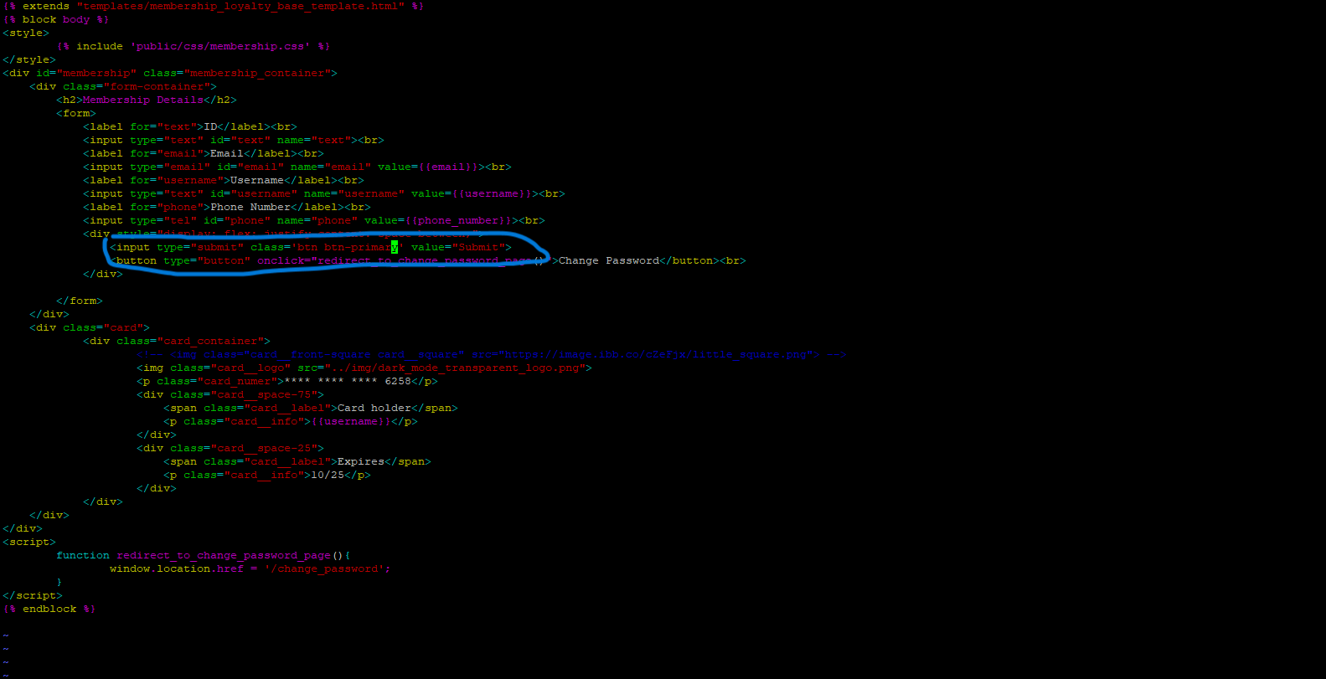Click the ID label line
The width and height of the screenshot is (1326, 679).
[x=190, y=126]
